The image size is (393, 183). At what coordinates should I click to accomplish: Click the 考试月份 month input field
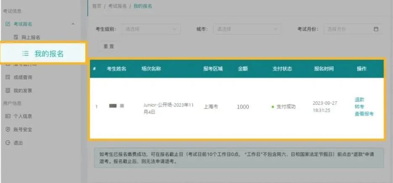(x=346, y=29)
